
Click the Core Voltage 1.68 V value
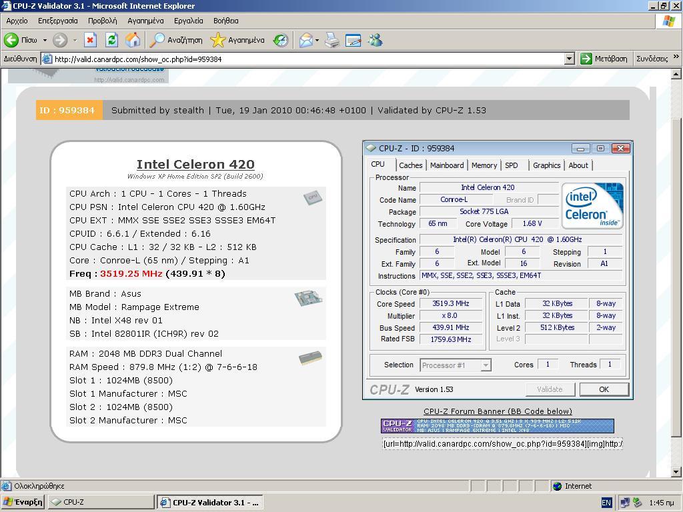[x=532, y=223]
